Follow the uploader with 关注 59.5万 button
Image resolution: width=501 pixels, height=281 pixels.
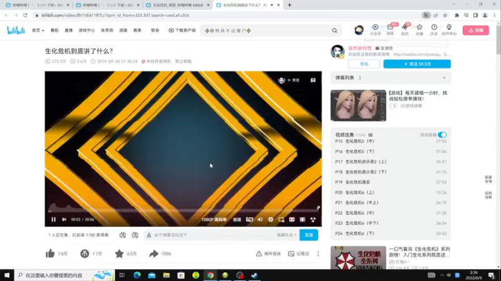coord(417,64)
